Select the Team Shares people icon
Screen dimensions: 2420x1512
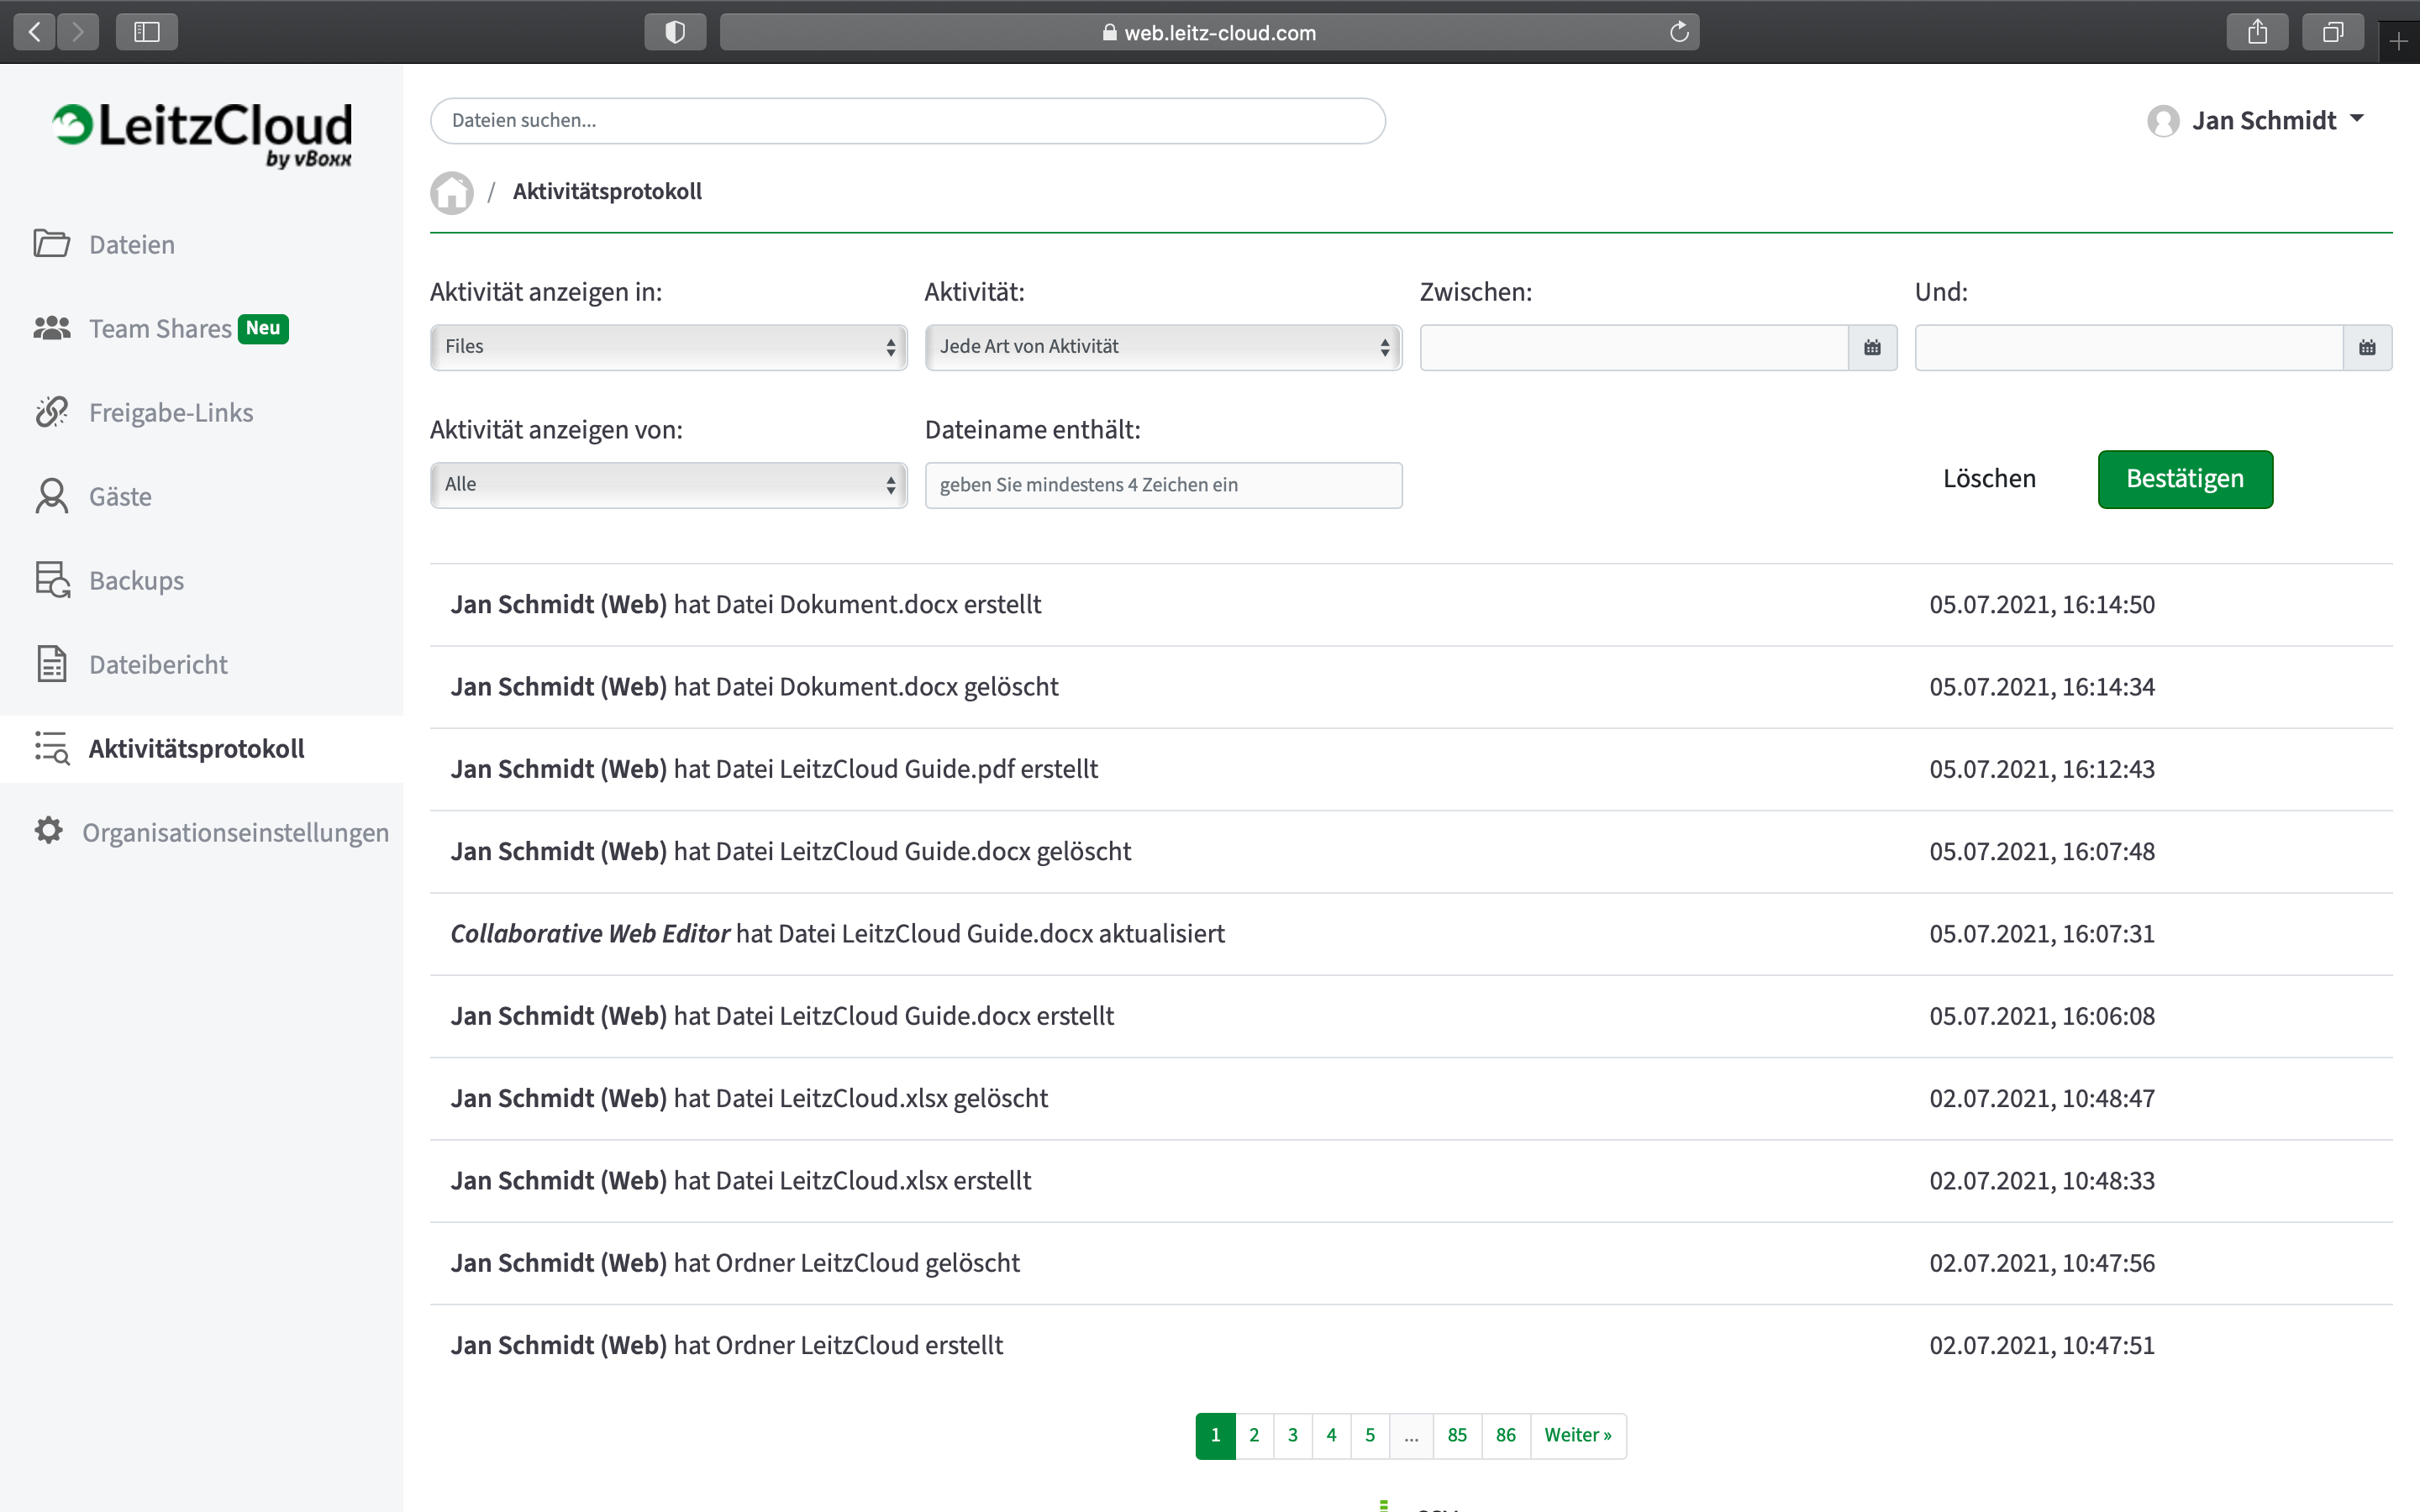click(51, 327)
